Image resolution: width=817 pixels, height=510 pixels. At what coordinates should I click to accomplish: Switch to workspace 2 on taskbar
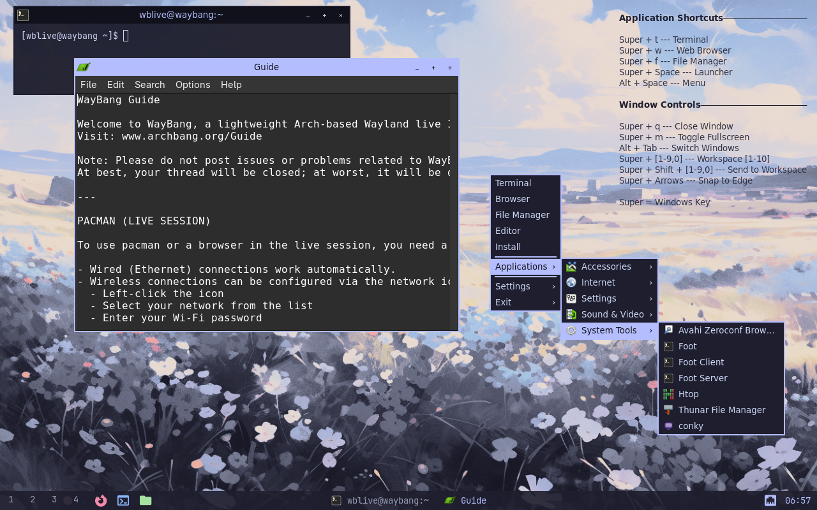[x=33, y=500]
